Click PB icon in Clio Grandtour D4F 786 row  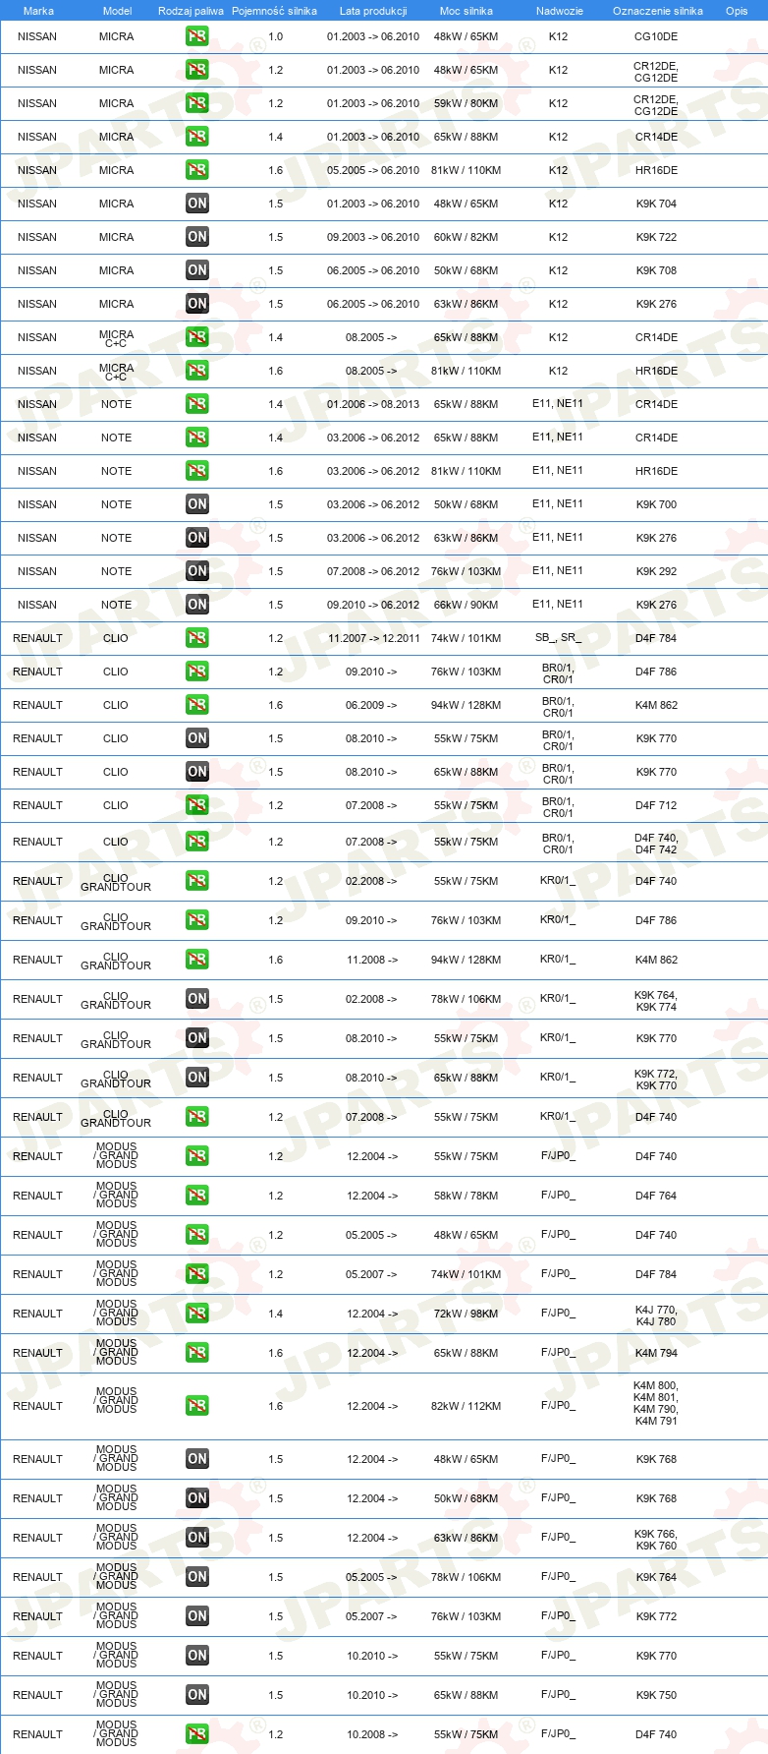197,920
